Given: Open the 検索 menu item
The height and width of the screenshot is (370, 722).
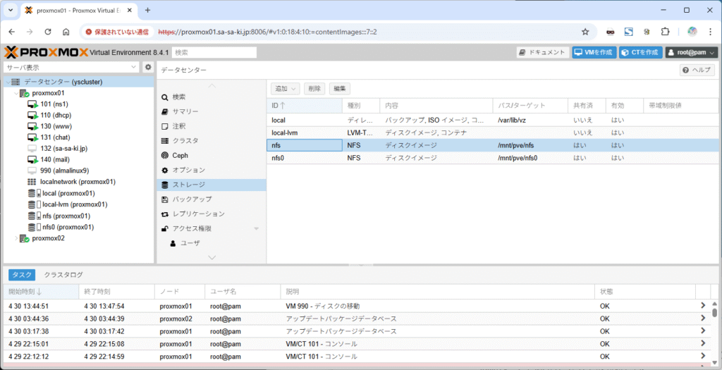Looking at the screenshot, I should [x=212, y=97].
